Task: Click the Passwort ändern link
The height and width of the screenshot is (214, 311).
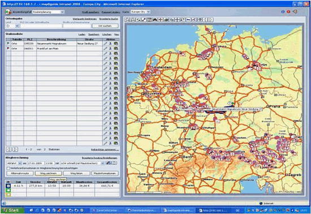Action: tap(111, 12)
